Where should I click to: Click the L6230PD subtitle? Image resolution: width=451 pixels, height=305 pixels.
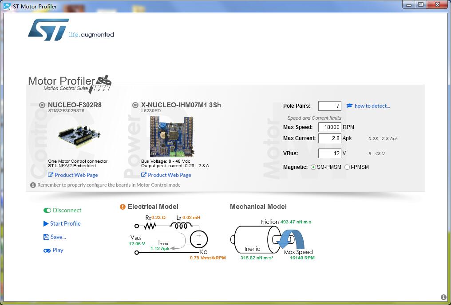[151, 111]
